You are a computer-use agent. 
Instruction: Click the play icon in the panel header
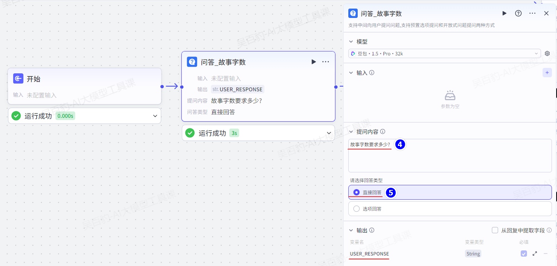click(504, 13)
